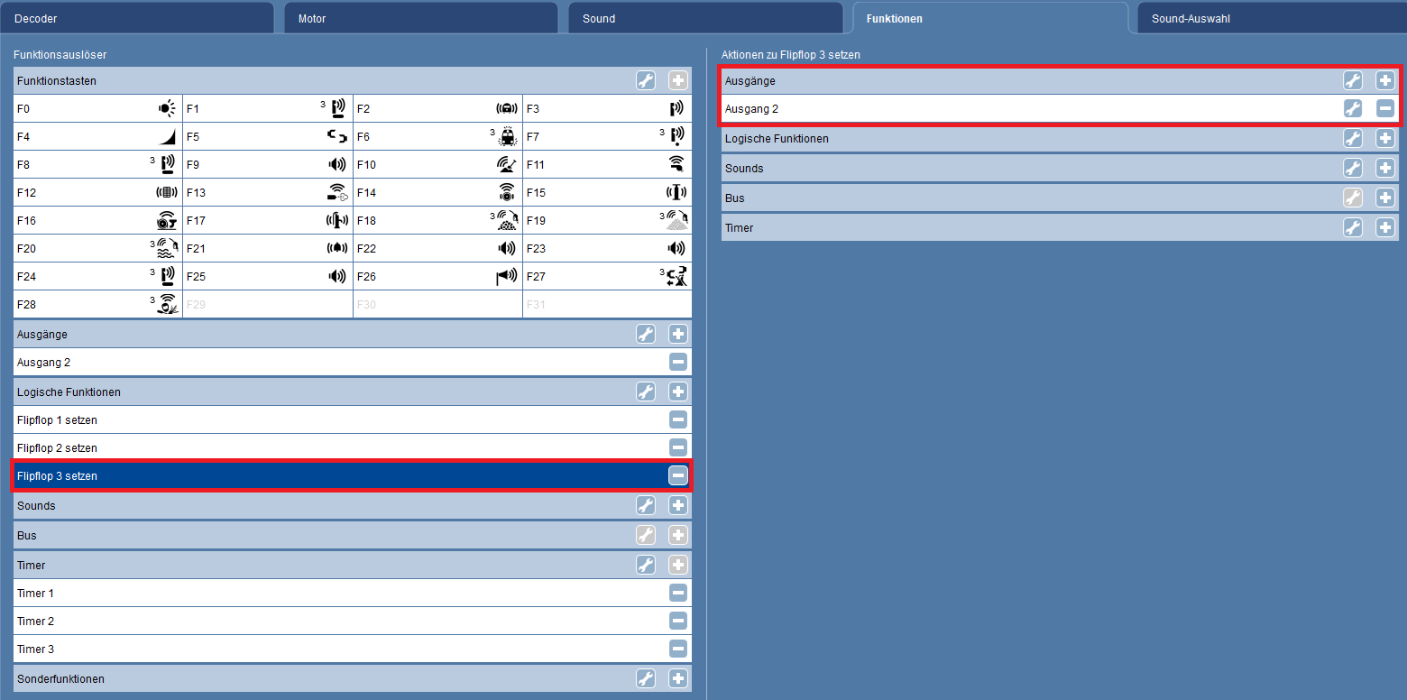Select the F26 horn function key

(x=437, y=277)
